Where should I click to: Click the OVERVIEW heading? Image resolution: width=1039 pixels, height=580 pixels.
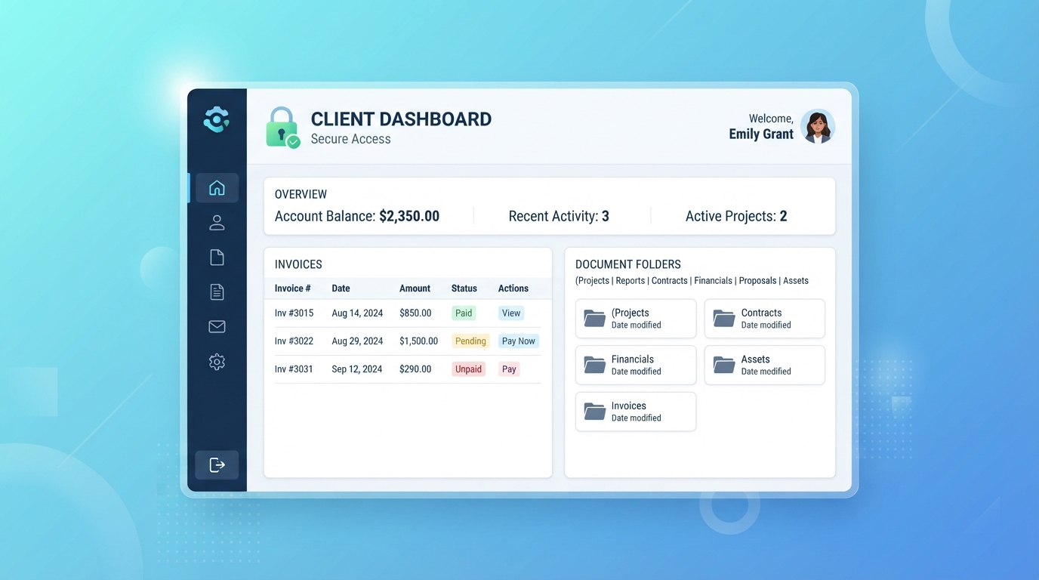pyautogui.click(x=301, y=195)
